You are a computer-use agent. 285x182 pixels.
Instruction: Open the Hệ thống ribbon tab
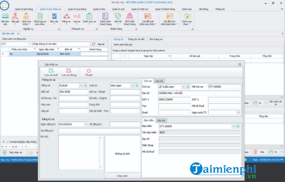click(203, 9)
